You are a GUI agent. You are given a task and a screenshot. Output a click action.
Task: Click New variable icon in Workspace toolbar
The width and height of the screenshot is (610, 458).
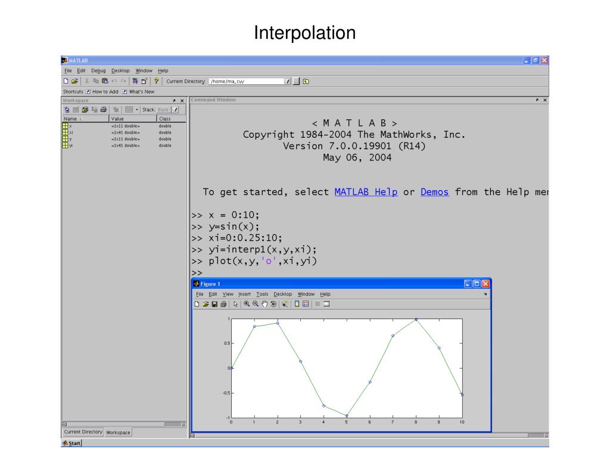click(x=67, y=110)
